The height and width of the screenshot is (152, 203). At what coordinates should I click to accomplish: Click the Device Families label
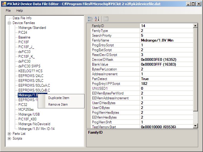(24, 23)
